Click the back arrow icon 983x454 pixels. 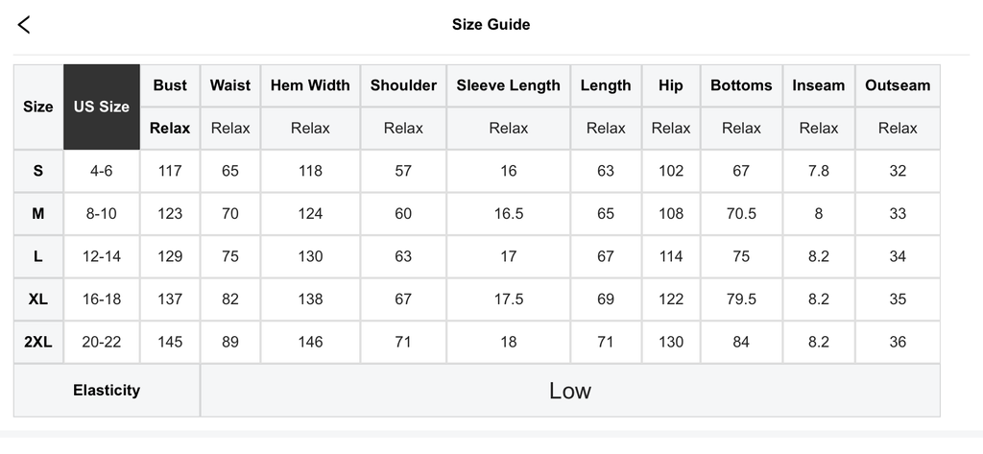[24, 25]
